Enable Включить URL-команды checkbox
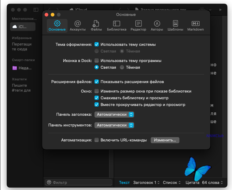 tap(97, 140)
